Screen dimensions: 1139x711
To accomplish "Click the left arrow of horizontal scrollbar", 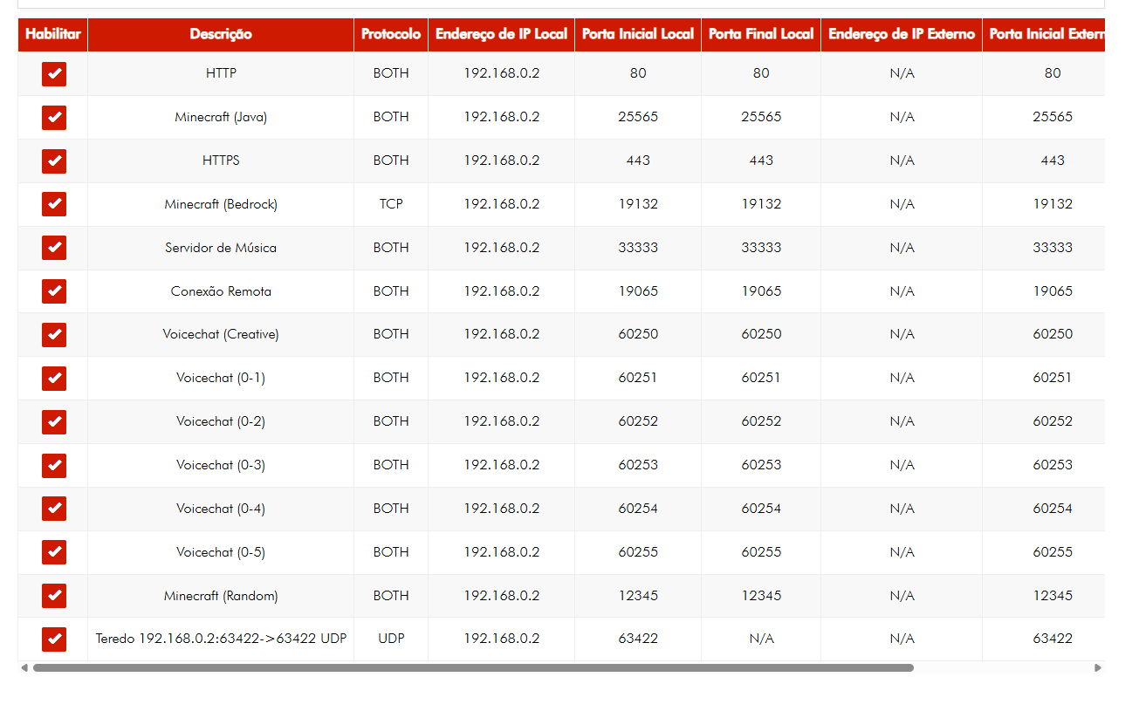I will pos(24,668).
